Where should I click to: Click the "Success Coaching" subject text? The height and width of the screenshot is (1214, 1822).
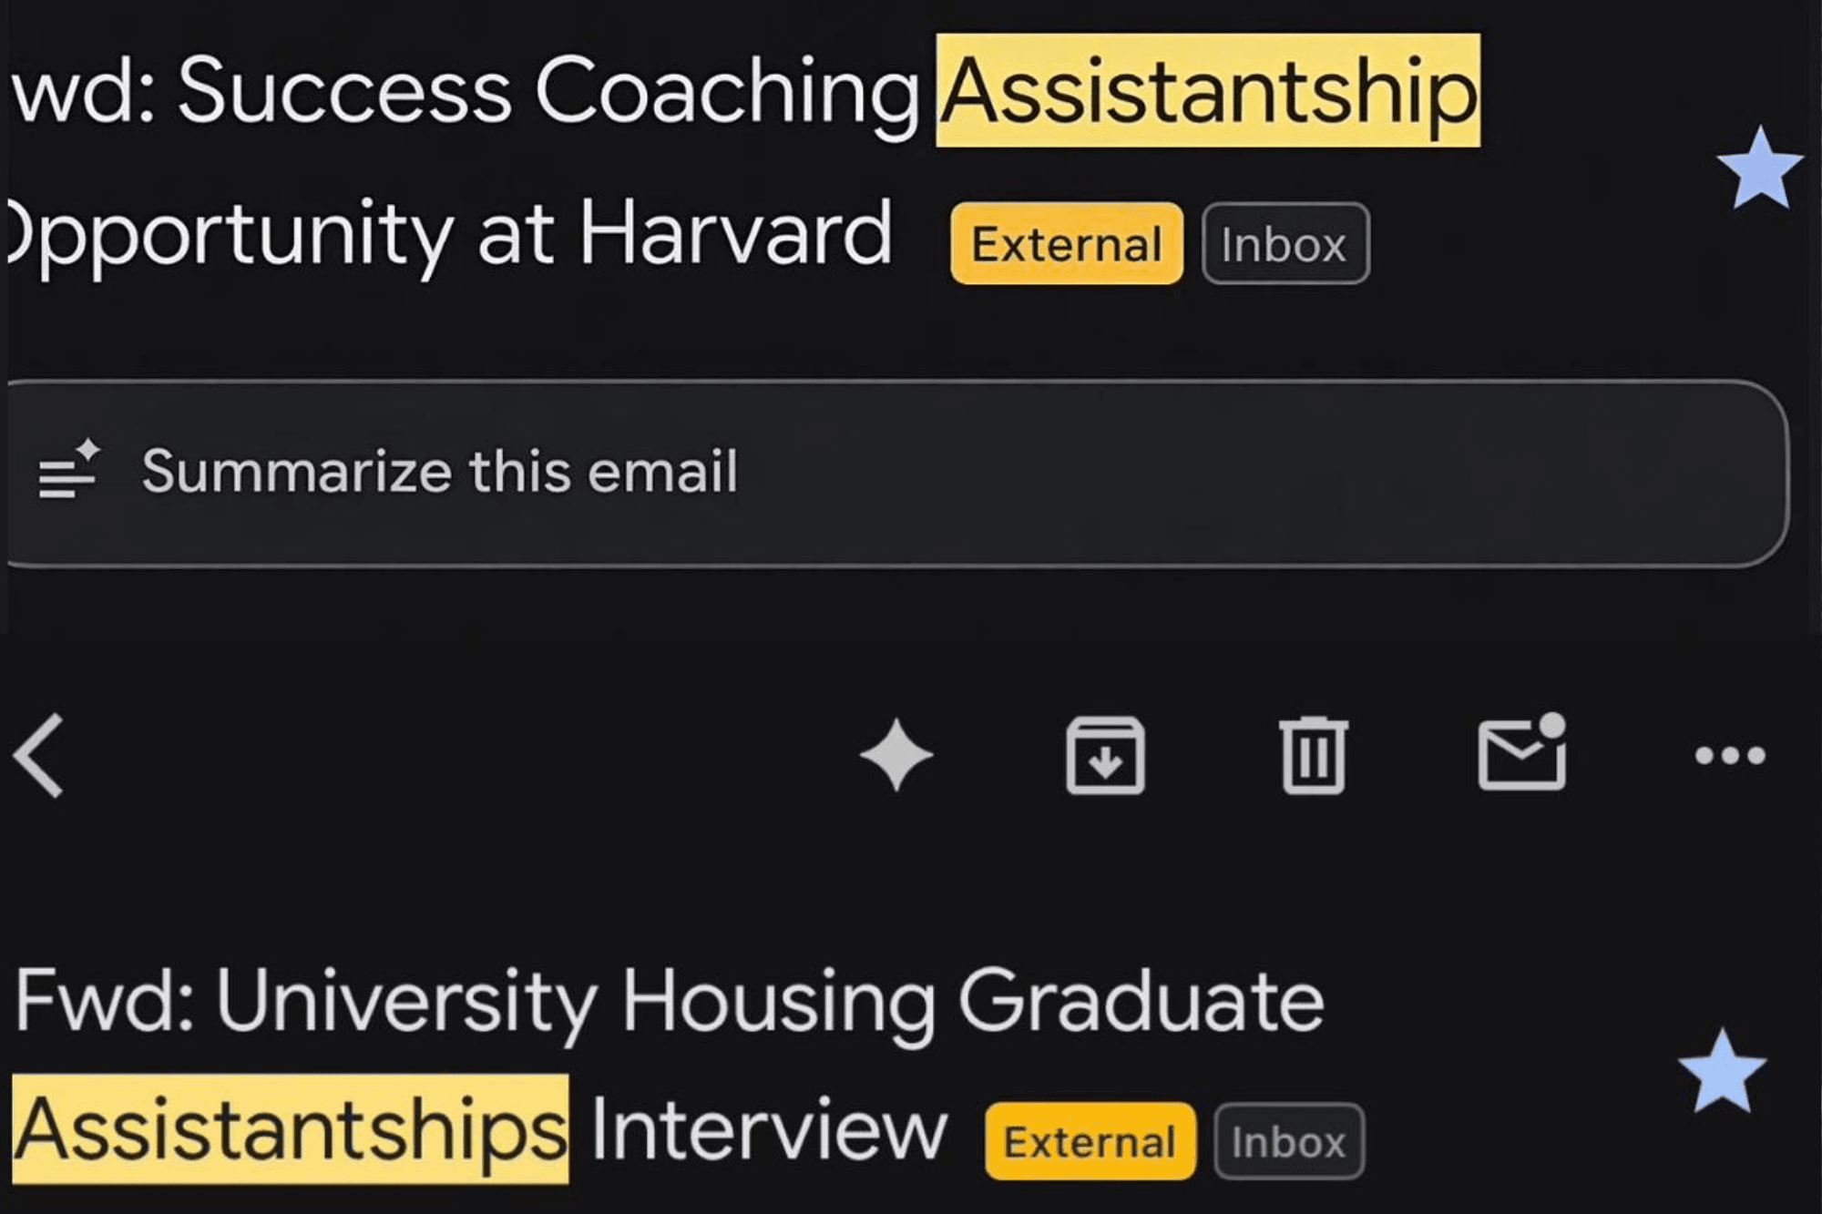547,91
